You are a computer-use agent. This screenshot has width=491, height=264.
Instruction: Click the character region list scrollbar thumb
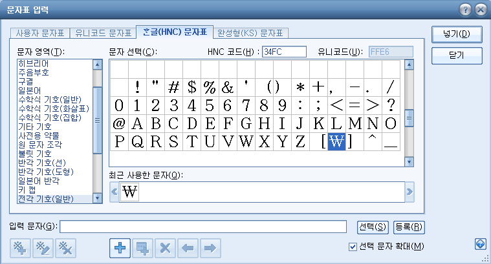[98, 120]
